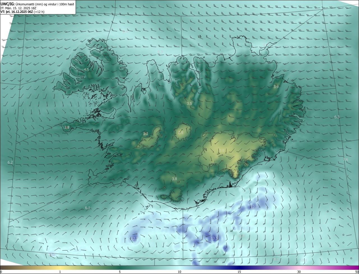Click the 9.3 value north of Iceland

click(x=160, y=52)
